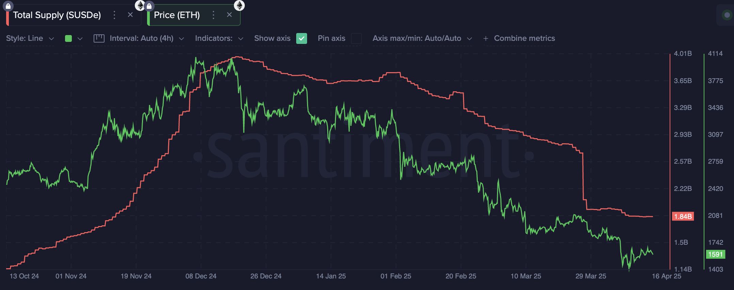Remove the Total Supply (SUSDe) metric
The image size is (734, 290).
[x=130, y=15]
